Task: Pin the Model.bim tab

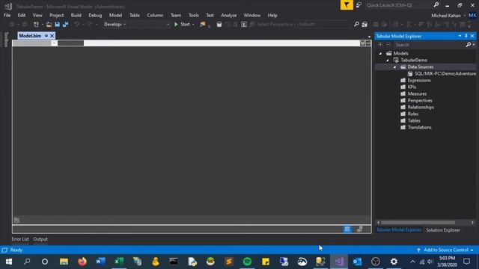Action: point(46,36)
